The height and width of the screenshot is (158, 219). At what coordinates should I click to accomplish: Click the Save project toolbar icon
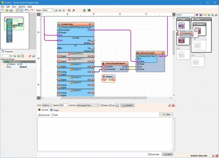[x=11, y=10]
